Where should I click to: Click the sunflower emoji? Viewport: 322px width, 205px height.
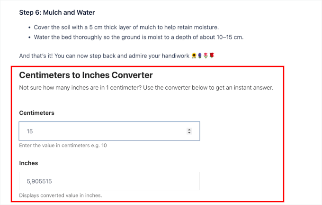194,56
